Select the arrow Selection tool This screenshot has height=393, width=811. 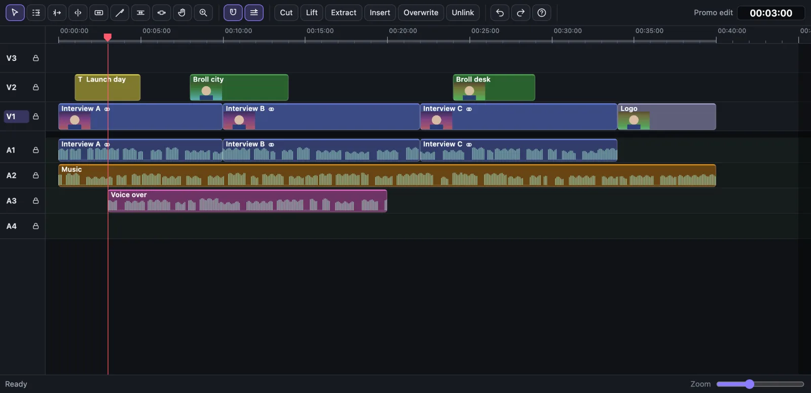click(15, 13)
